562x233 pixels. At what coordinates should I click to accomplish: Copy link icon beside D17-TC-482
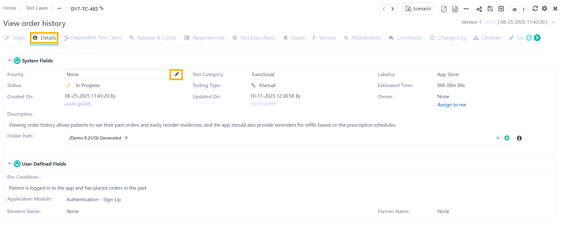pos(101,8)
